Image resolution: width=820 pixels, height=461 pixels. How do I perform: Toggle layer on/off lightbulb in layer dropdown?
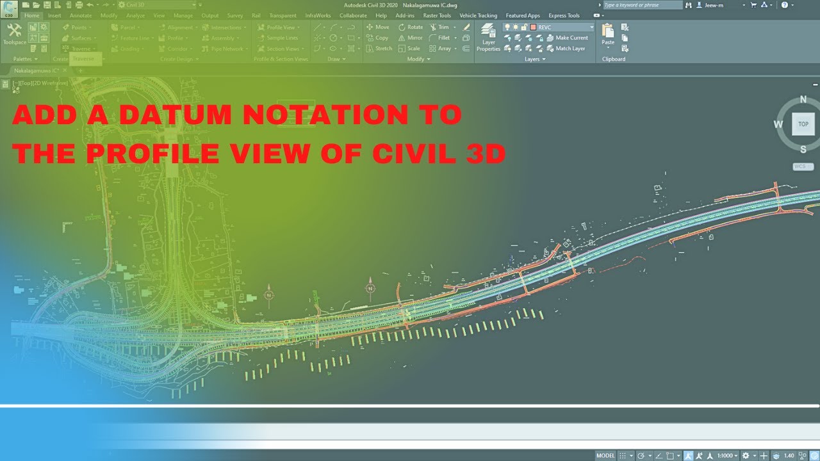tap(507, 27)
